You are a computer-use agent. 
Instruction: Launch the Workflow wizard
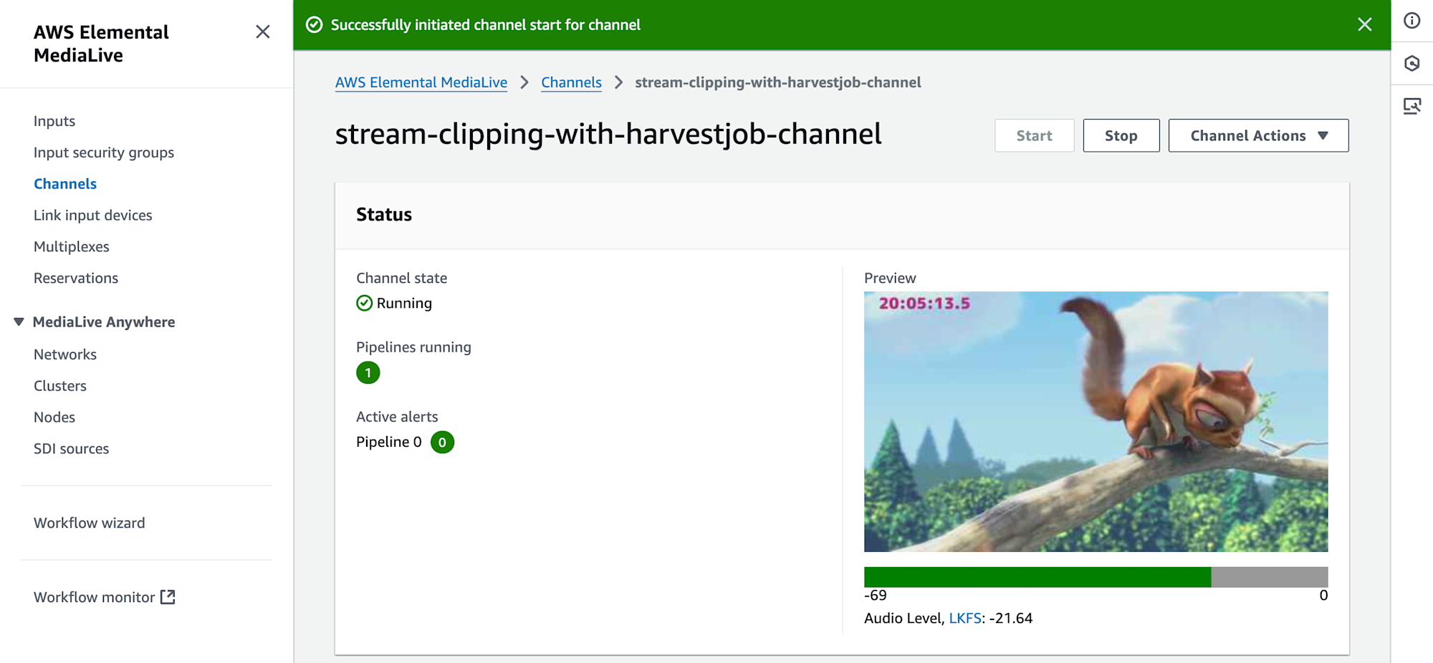[x=90, y=523]
